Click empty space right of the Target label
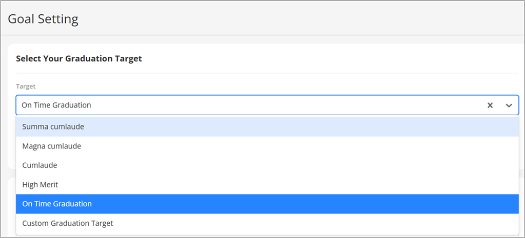The width and height of the screenshot is (525, 238). (257, 86)
